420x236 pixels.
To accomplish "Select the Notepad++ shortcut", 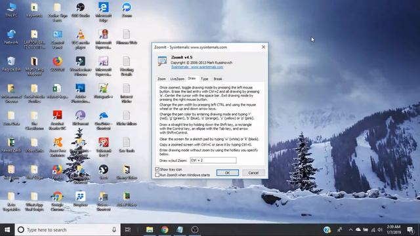I will 104,91.
